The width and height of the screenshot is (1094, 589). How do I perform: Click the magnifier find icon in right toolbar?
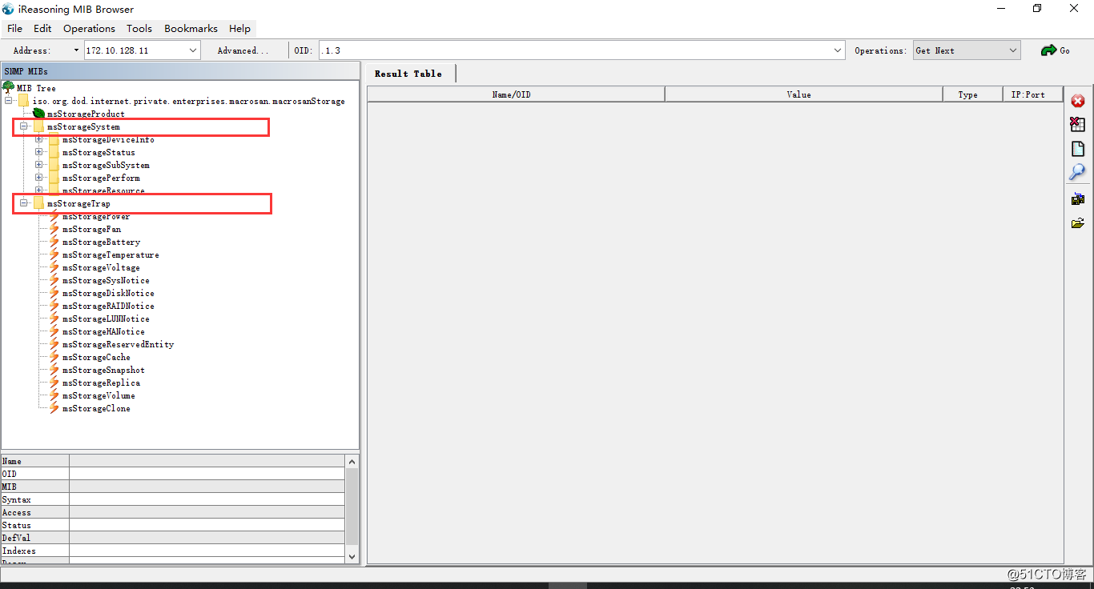(1077, 172)
